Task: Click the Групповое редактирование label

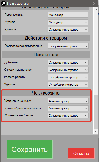Action: click(23, 46)
